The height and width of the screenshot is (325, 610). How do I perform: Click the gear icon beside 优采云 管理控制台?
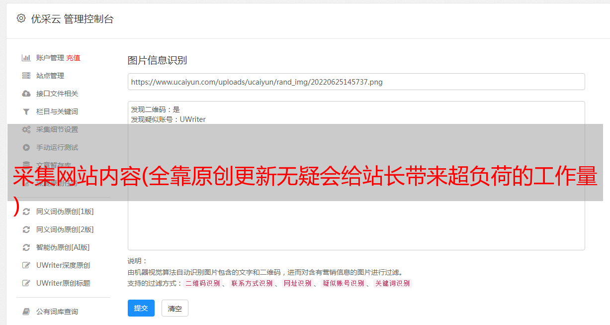21,18
